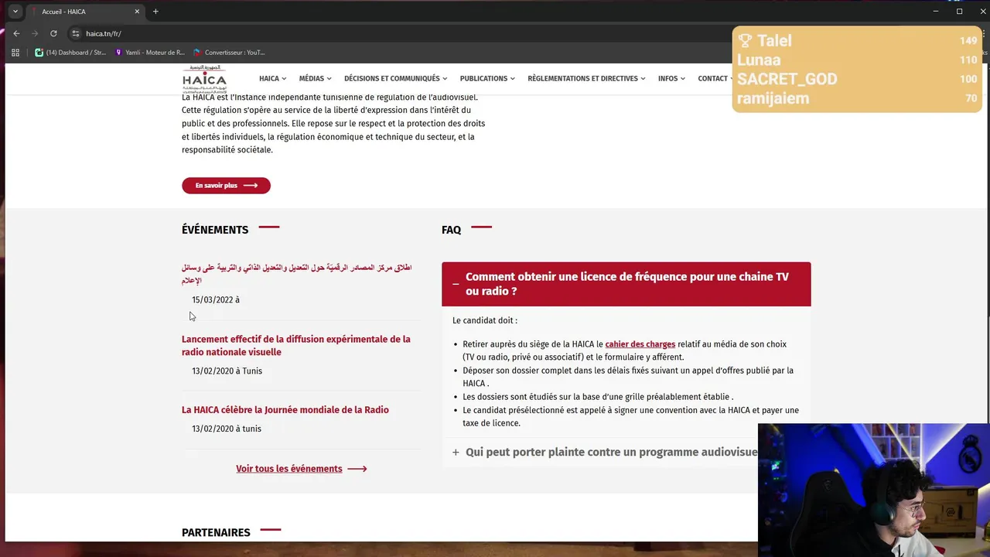Open the apps grid in bookmarks bar
Image resolution: width=990 pixels, height=557 pixels.
point(15,53)
